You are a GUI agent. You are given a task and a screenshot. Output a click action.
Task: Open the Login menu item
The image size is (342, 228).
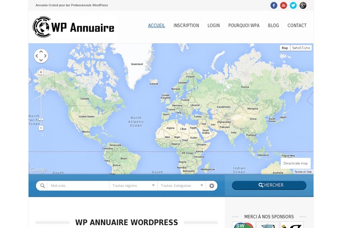click(x=214, y=26)
